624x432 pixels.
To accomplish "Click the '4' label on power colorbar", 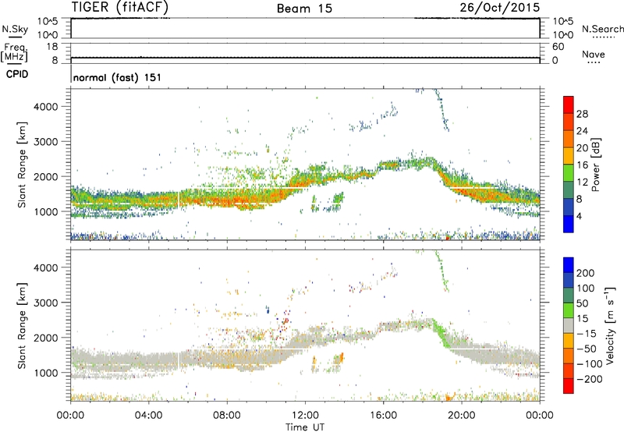I will (579, 216).
